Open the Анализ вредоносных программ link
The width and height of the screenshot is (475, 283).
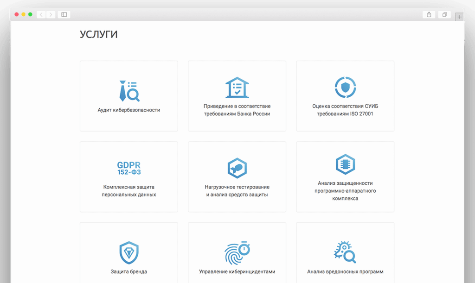point(345,271)
